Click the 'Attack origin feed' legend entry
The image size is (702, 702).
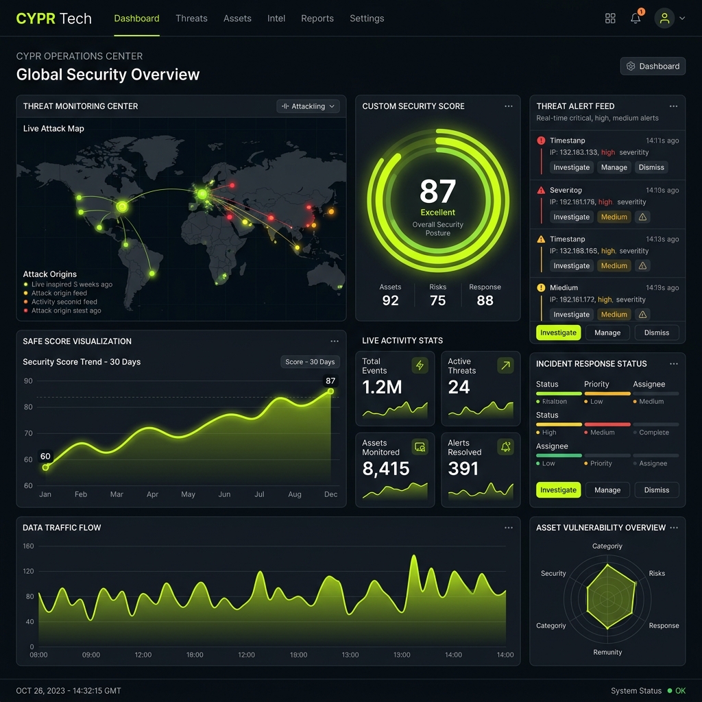55,293
